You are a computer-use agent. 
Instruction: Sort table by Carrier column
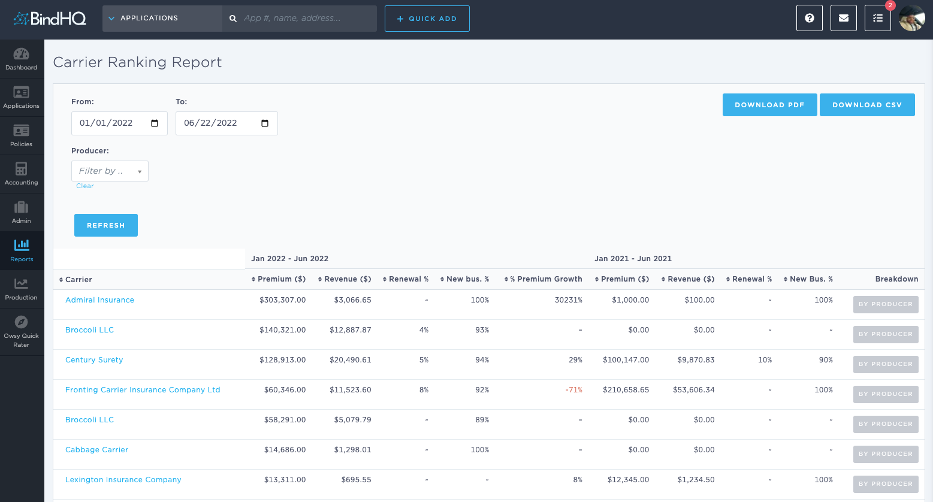click(x=76, y=280)
